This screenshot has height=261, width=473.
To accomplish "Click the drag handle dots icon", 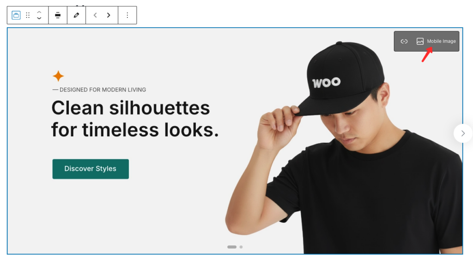I will [x=28, y=15].
